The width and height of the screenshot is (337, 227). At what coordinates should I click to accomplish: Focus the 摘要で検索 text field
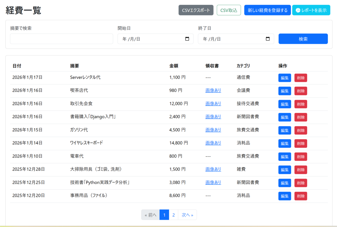pos(62,39)
